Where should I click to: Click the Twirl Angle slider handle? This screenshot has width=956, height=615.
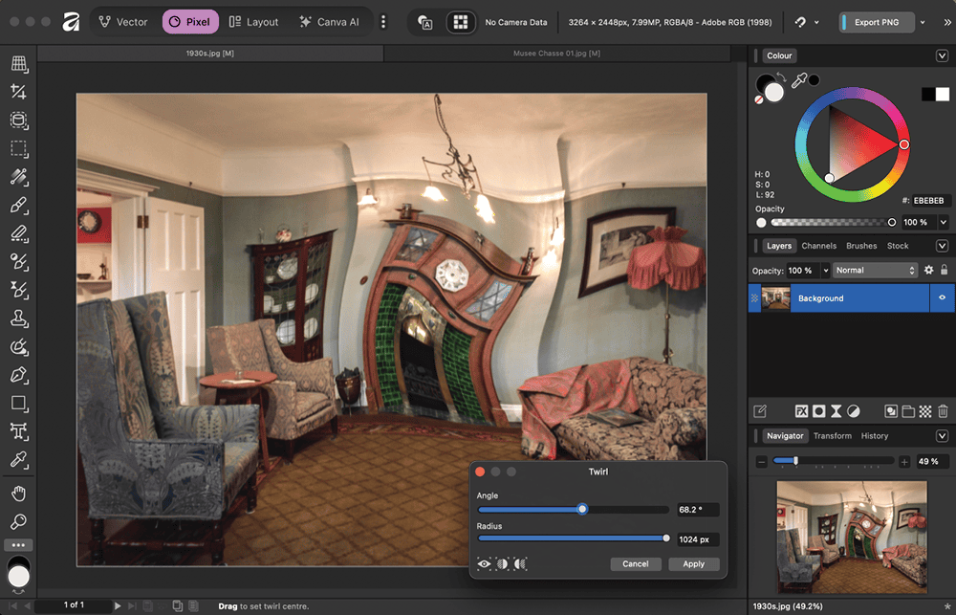582,510
